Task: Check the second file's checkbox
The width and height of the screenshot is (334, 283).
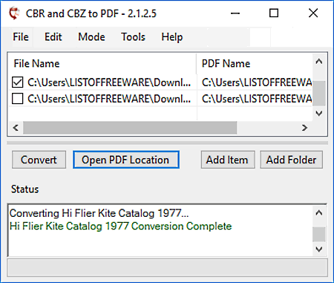Action: 17,99
